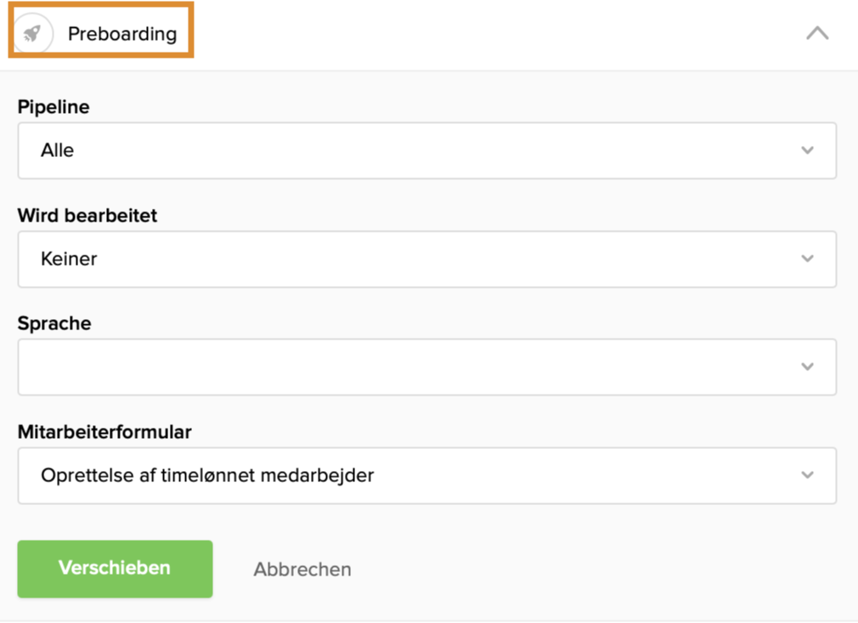Expand the Sprache dropdown arrow

807,367
